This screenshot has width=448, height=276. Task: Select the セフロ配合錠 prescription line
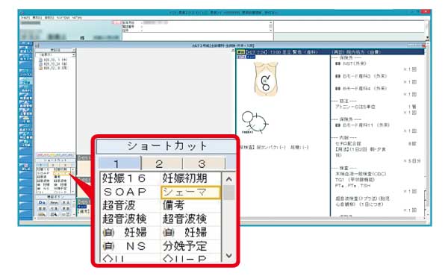[x=348, y=143]
